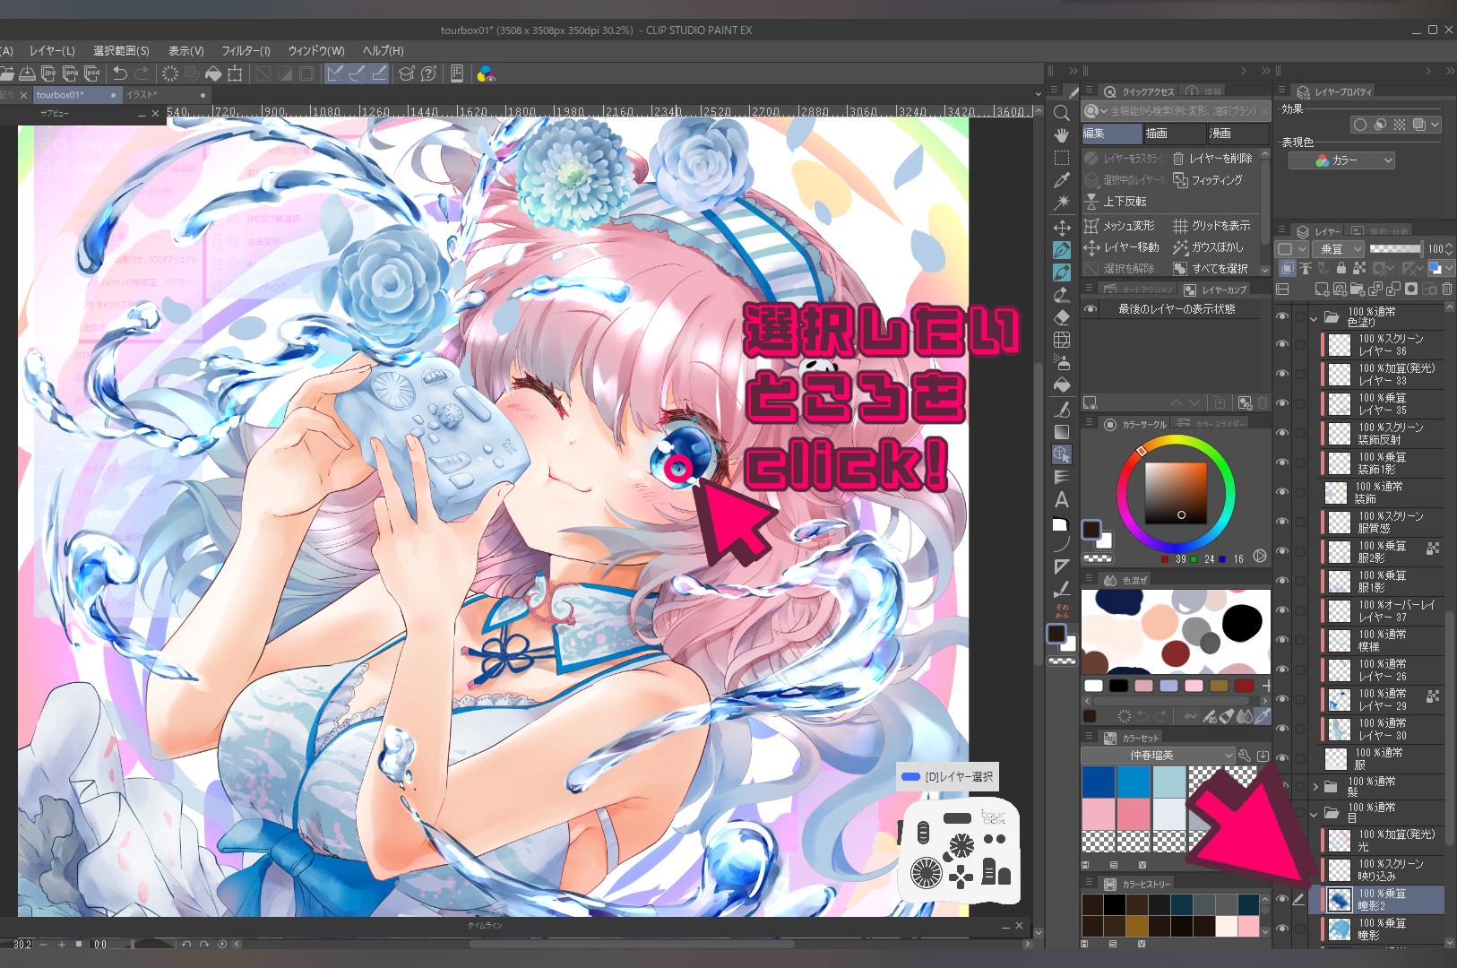Select the Text tool

click(1062, 500)
